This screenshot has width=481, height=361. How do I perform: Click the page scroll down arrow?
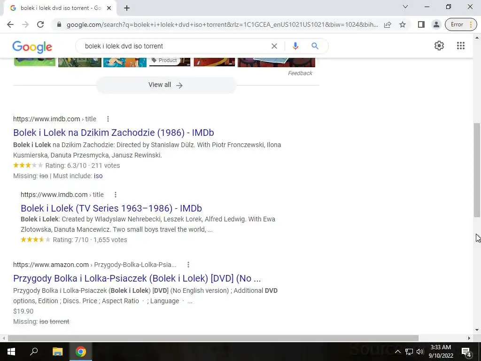coord(477,330)
